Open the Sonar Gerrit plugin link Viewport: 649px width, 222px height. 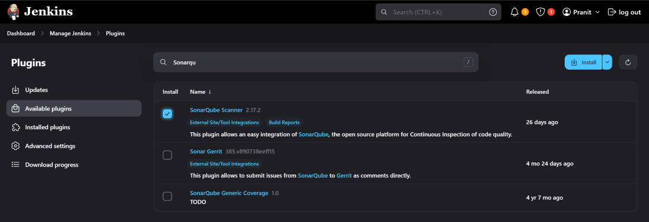[206, 152]
